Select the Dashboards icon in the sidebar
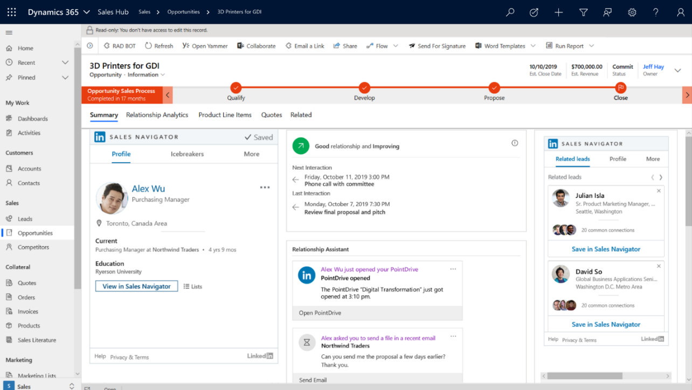692x390 pixels. pyautogui.click(x=9, y=118)
